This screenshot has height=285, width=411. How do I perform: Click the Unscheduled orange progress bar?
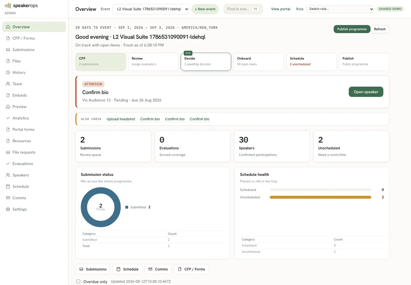(x=321, y=197)
